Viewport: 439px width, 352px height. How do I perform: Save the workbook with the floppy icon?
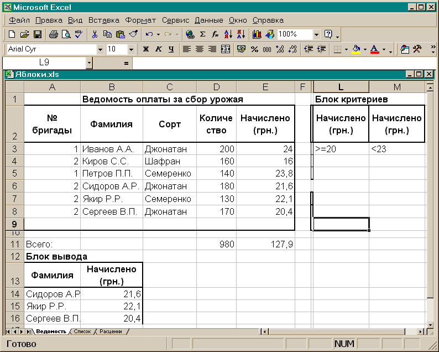[x=38, y=34]
